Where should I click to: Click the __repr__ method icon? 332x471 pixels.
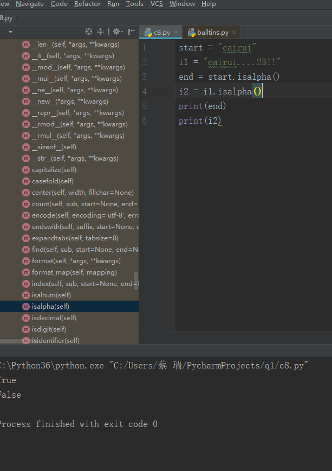(26, 113)
